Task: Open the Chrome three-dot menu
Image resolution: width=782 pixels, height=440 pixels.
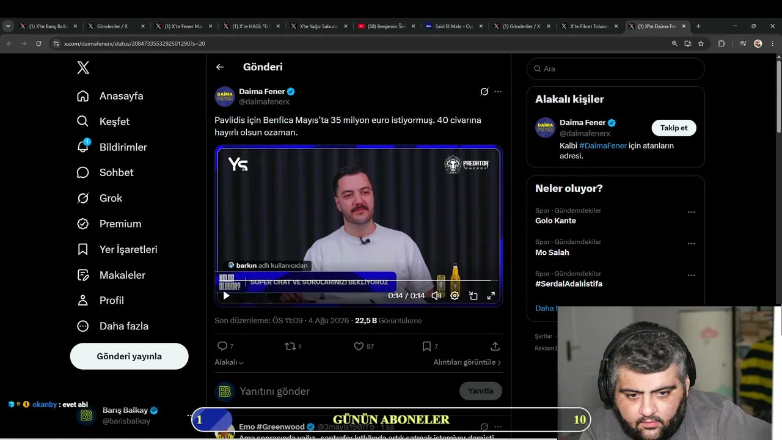Action: pyautogui.click(x=773, y=43)
